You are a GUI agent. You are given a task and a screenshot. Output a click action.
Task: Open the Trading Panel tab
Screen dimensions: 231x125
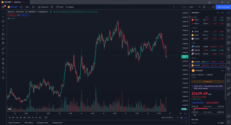[57, 122]
